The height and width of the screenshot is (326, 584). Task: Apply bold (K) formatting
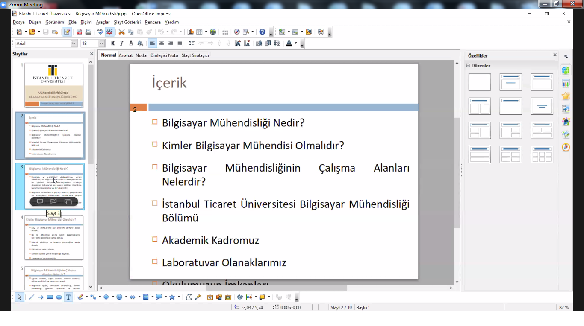[x=113, y=43]
